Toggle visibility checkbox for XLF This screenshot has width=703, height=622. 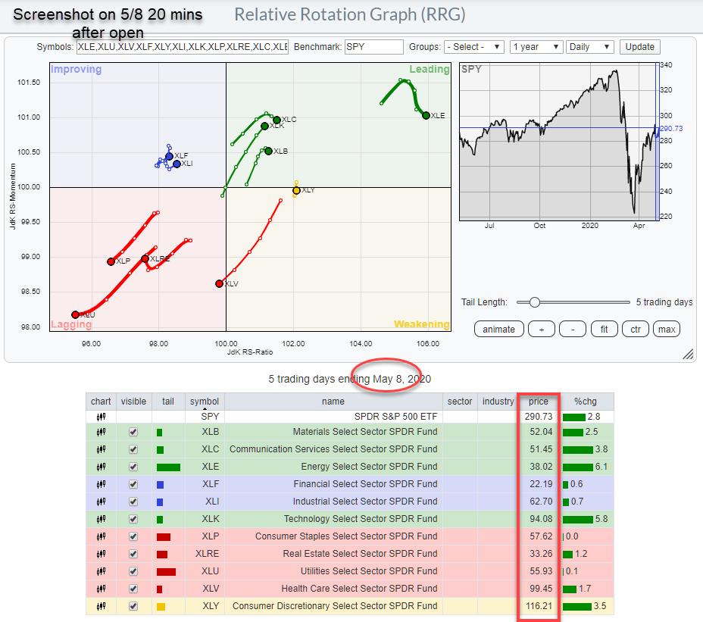click(x=133, y=484)
